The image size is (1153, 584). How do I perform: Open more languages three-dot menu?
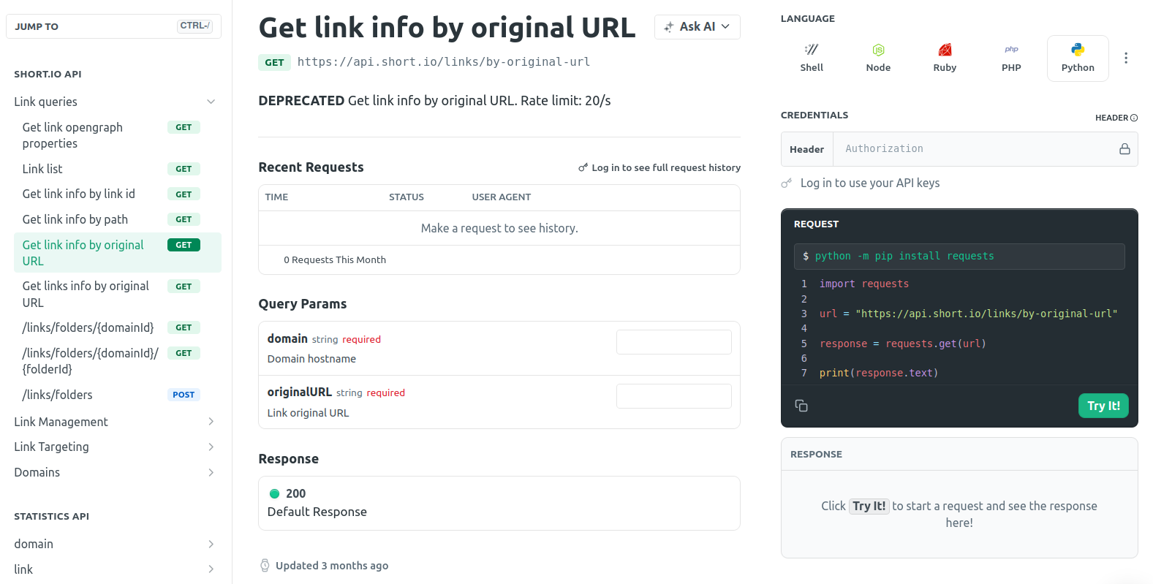(1126, 58)
